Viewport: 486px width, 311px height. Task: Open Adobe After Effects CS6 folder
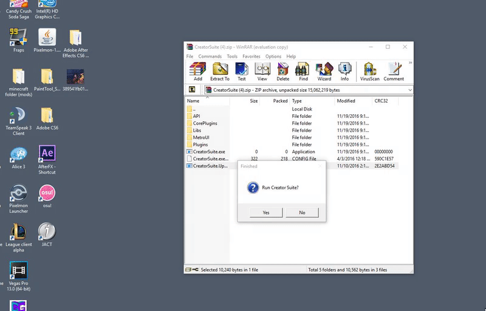(75, 43)
